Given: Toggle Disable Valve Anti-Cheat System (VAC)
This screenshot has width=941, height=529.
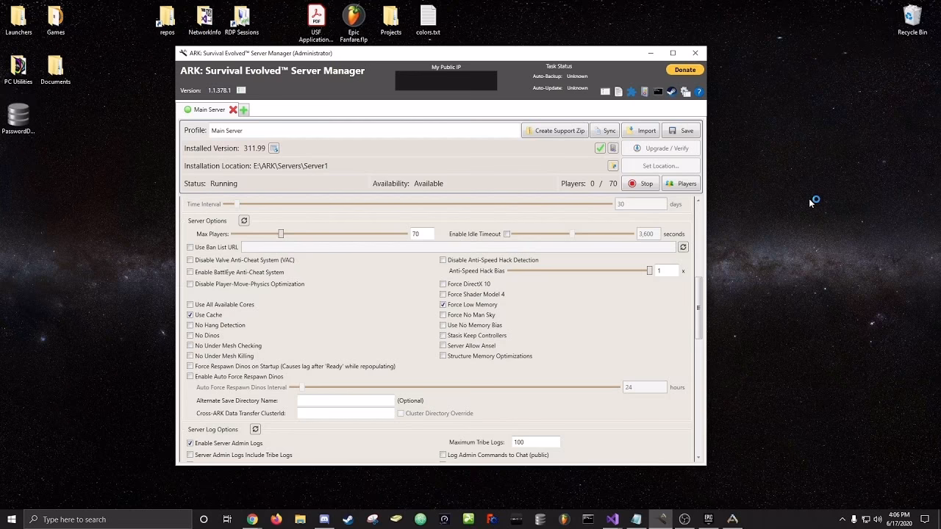Looking at the screenshot, I should pos(190,260).
